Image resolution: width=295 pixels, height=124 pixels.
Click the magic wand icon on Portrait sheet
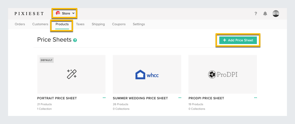[72, 74]
